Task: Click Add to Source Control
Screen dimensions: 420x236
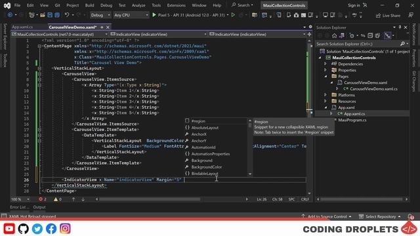Action: 326,216
